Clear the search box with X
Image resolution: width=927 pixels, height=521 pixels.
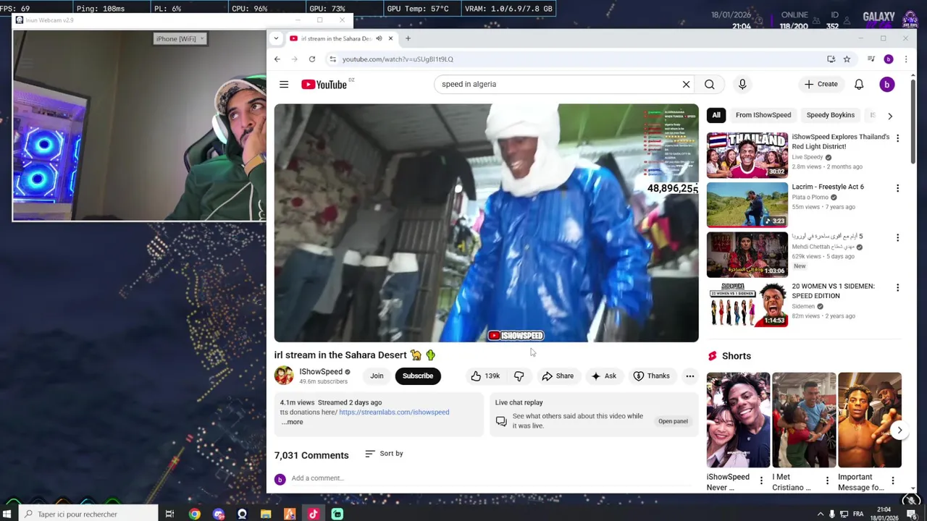pyautogui.click(x=686, y=84)
